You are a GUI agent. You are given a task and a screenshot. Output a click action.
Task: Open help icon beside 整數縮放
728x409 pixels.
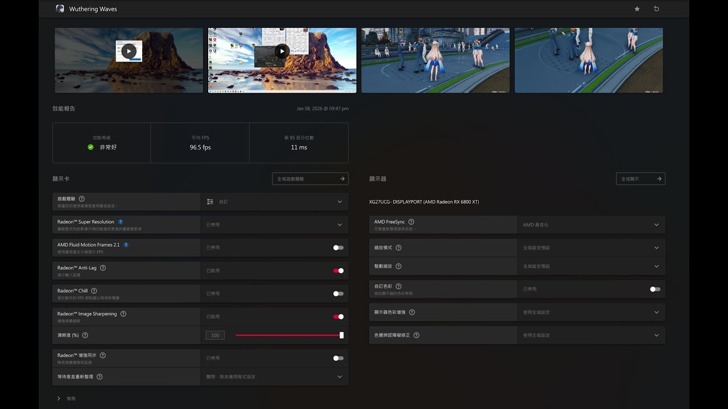pyautogui.click(x=399, y=266)
